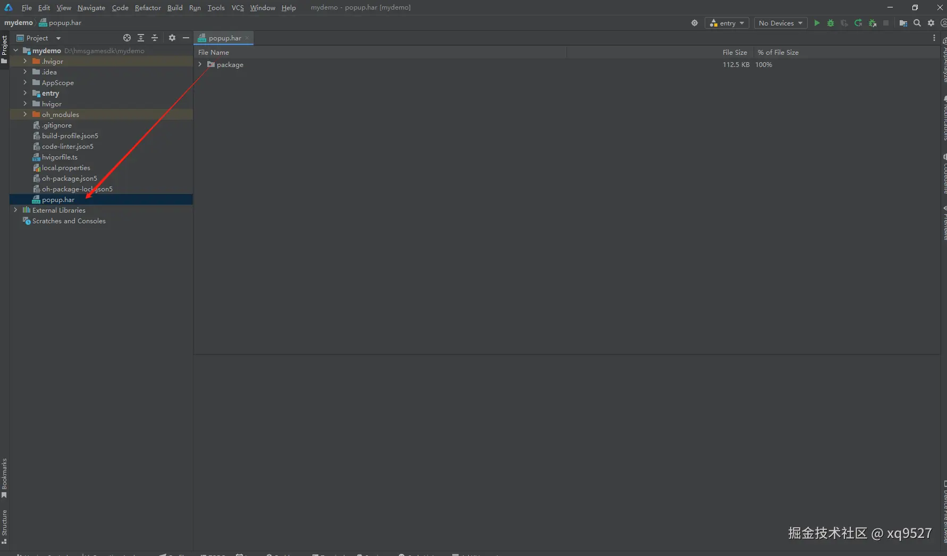The width and height of the screenshot is (947, 556).
Task: Run the entry configuration with green play icon
Action: [817, 23]
